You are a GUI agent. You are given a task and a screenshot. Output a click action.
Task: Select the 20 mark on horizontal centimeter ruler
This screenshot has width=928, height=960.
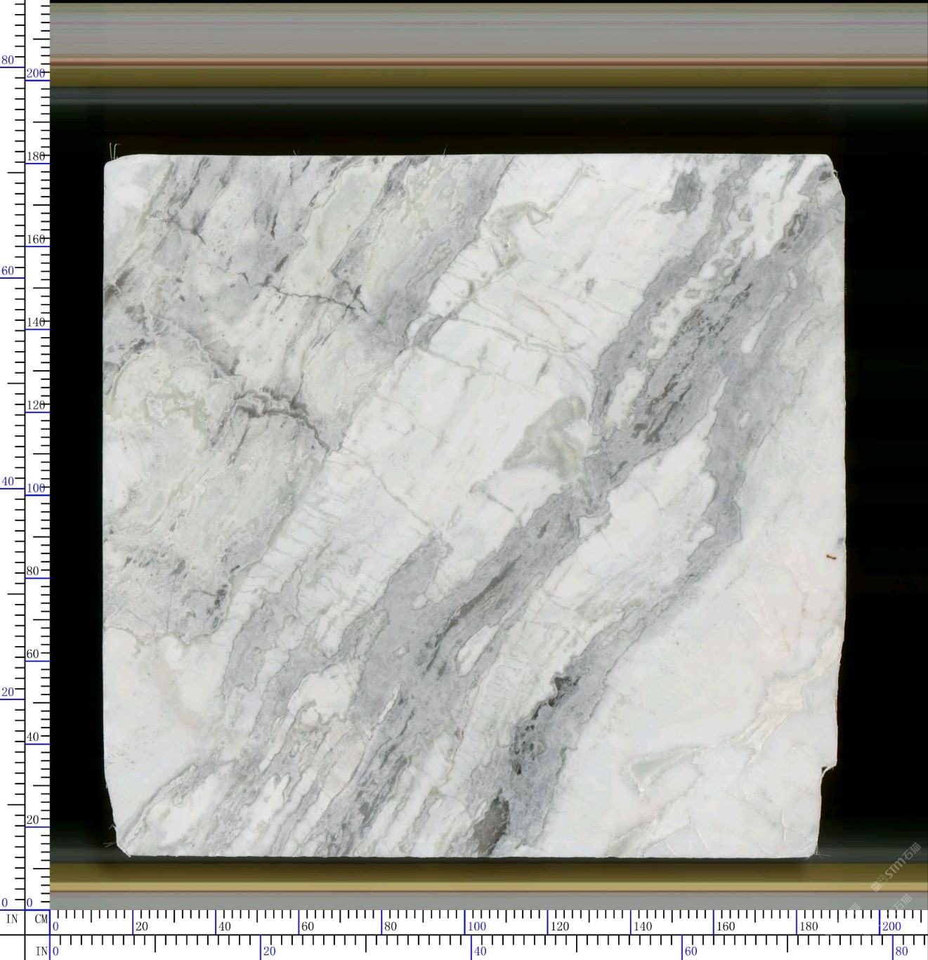click(142, 926)
